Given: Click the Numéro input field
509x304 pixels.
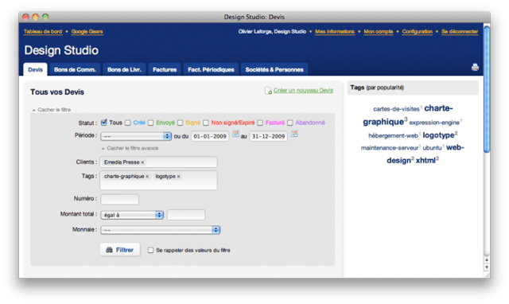Looking at the screenshot, I should click(x=120, y=199).
